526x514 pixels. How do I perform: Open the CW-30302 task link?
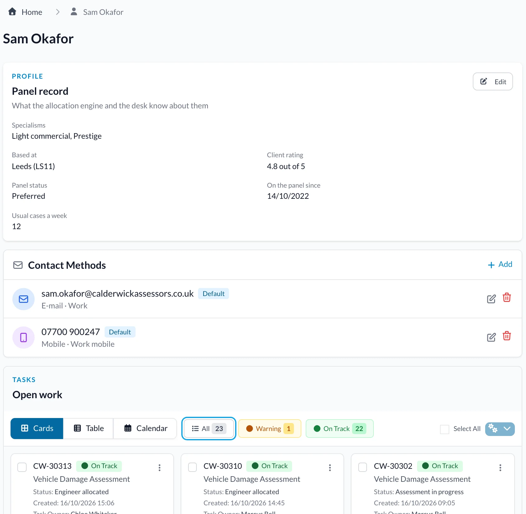(x=393, y=466)
